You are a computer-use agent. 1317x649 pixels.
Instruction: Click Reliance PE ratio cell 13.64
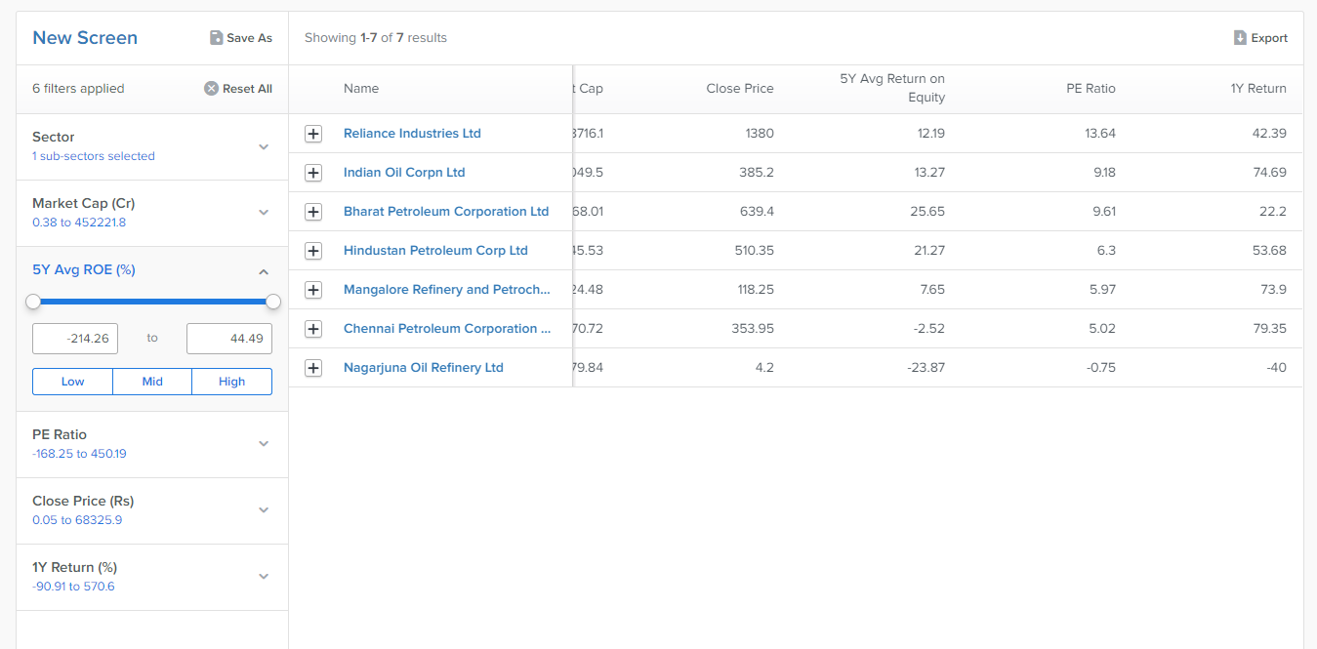point(1100,134)
